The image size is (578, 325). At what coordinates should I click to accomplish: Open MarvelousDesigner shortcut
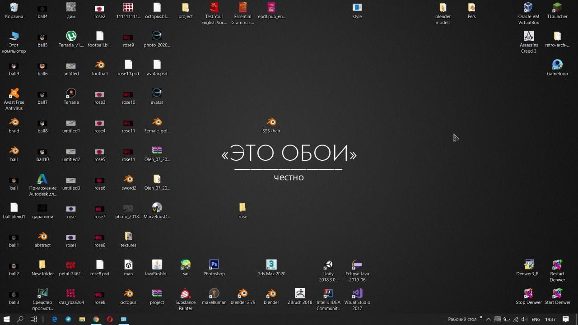pos(157,211)
